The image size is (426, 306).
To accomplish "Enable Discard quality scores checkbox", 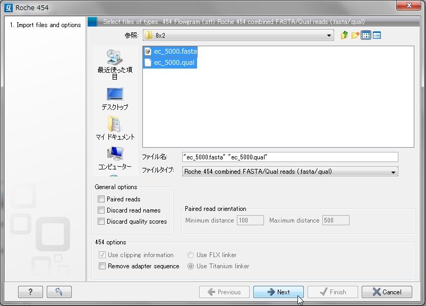I will click(x=101, y=221).
